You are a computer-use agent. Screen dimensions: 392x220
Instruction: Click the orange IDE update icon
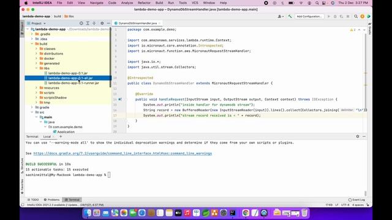[362, 16]
